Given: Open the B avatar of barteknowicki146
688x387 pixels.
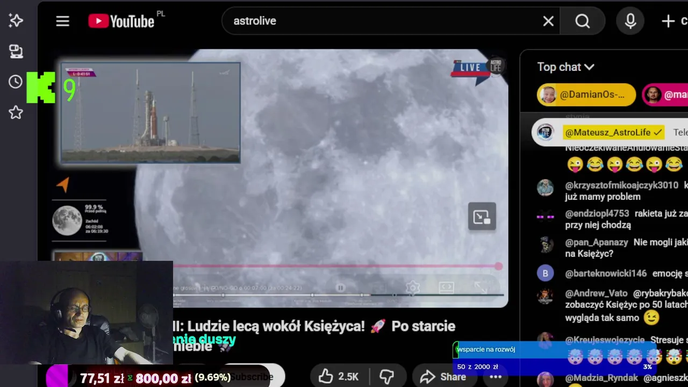Looking at the screenshot, I should (x=546, y=273).
